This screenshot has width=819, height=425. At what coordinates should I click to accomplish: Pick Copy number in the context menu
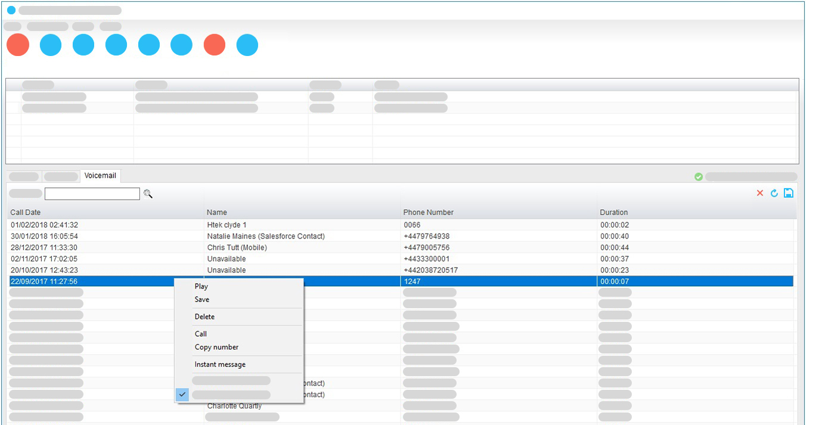click(216, 348)
